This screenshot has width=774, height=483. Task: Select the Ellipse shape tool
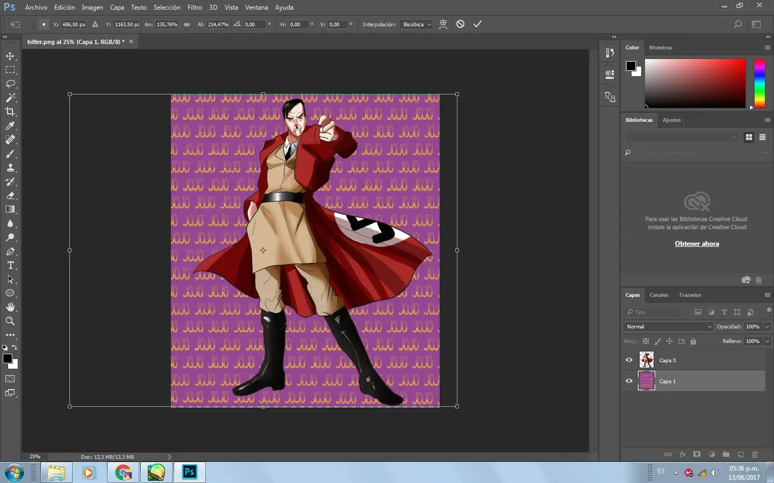coord(10,293)
